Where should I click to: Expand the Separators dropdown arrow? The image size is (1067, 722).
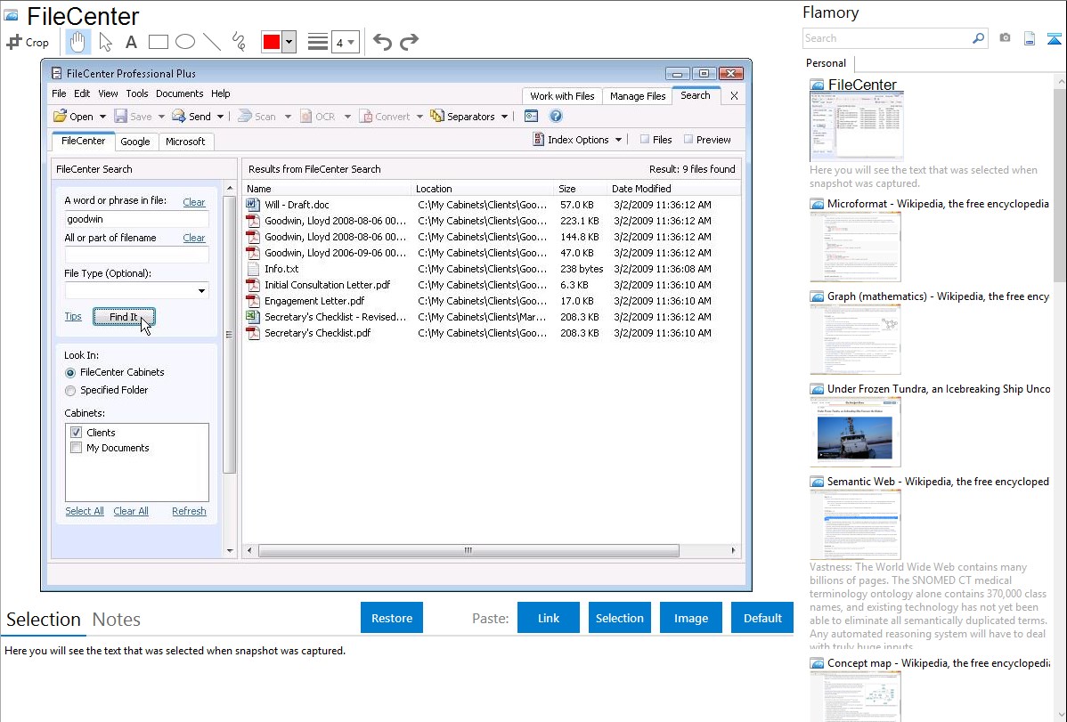pos(504,117)
